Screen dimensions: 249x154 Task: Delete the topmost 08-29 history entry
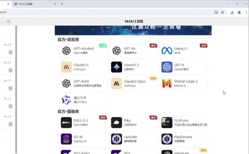pos(11,52)
